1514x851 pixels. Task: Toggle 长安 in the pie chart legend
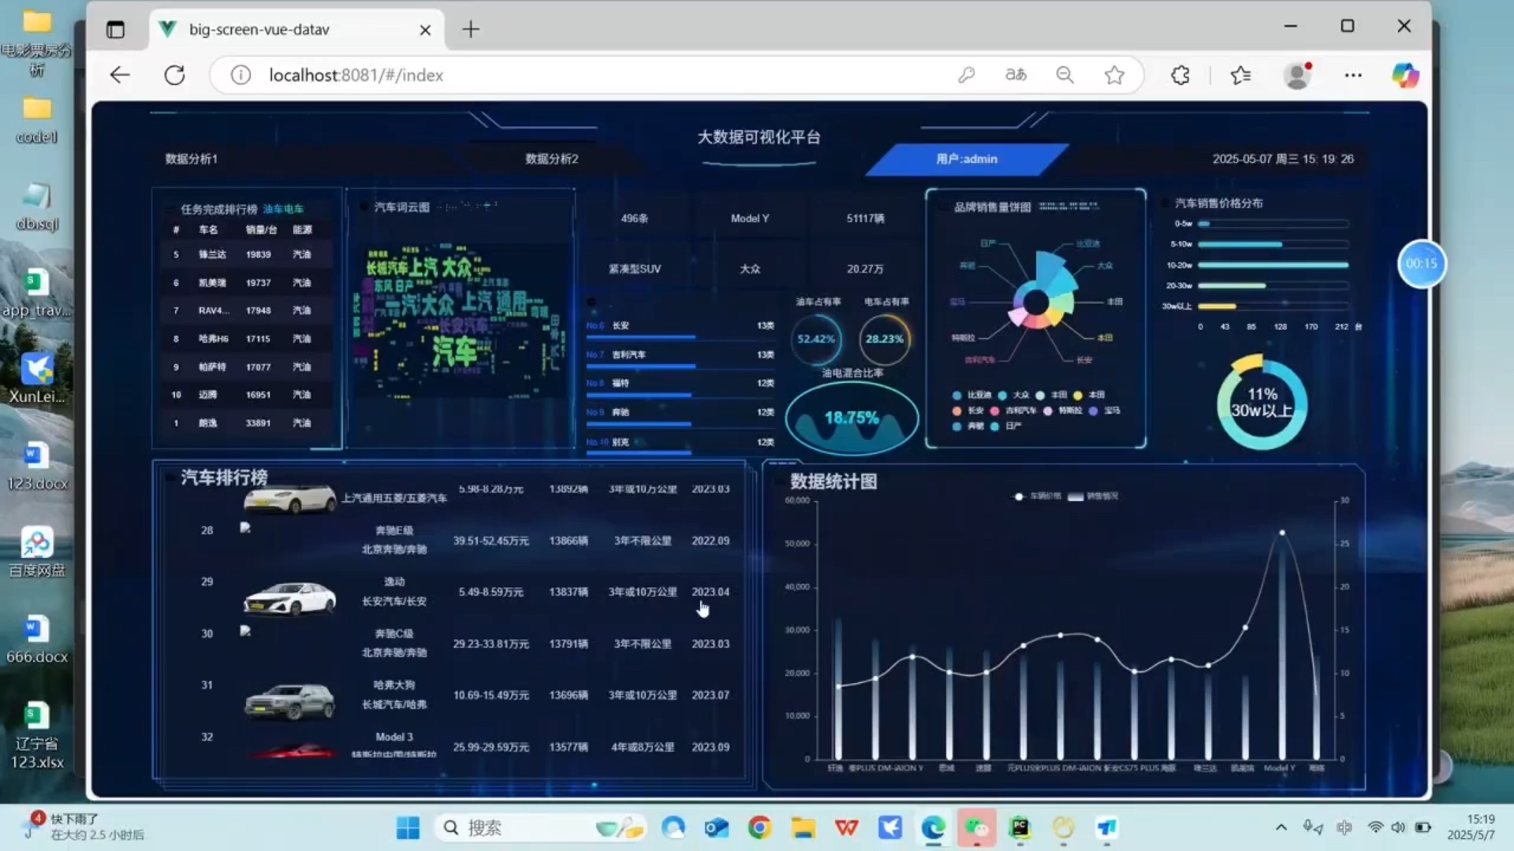click(968, 411)
